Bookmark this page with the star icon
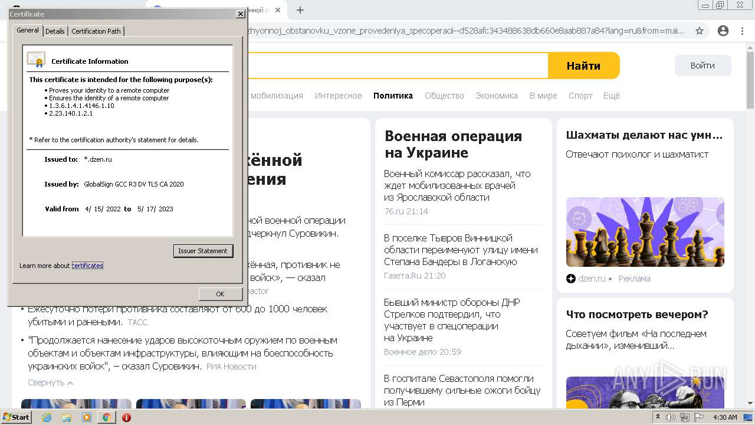 point(700,31)
